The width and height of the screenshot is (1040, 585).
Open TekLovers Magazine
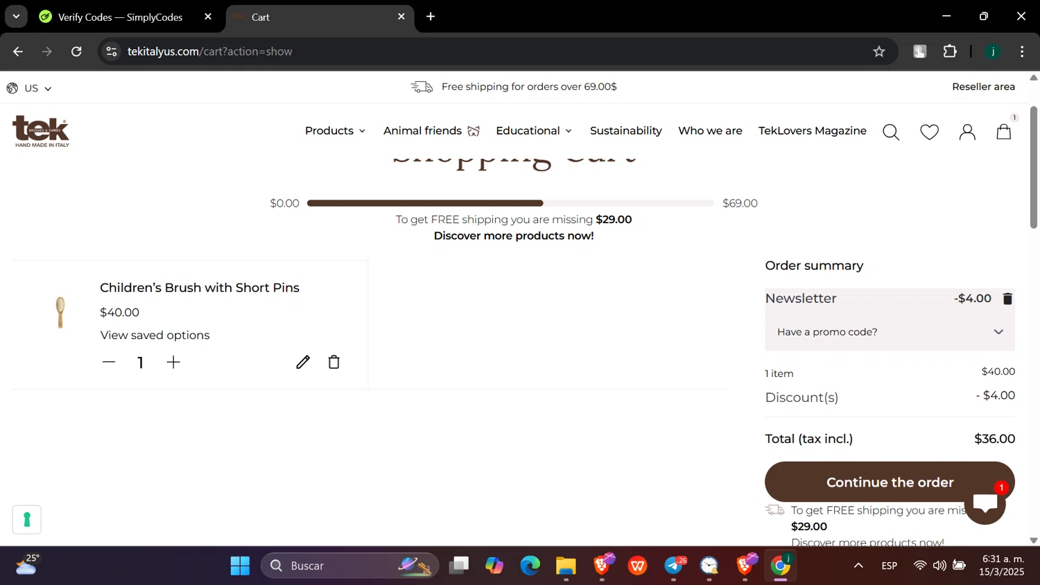tap(813, 131)
